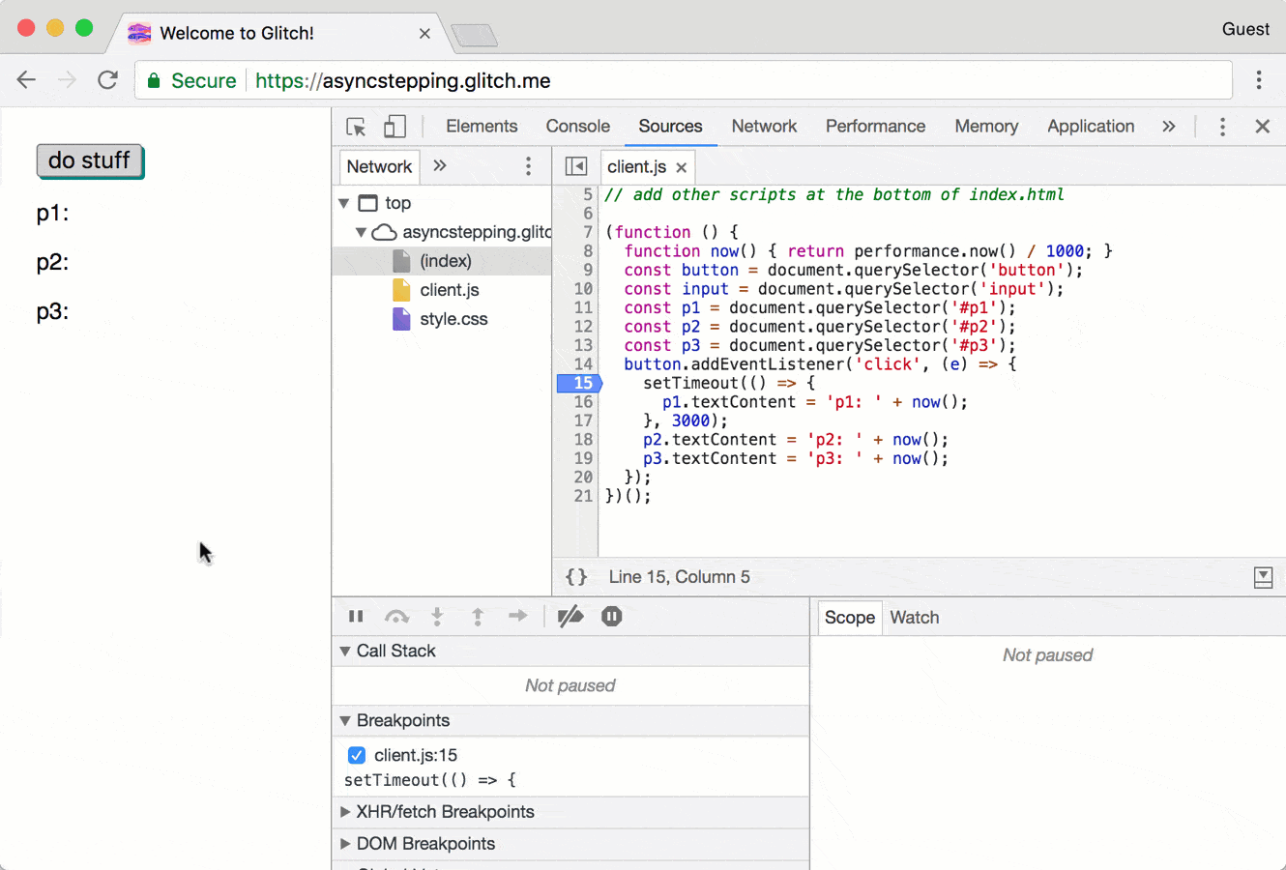Click the Step out of current function icon
The image size is (1286, 870).
(x=478, y=616)
